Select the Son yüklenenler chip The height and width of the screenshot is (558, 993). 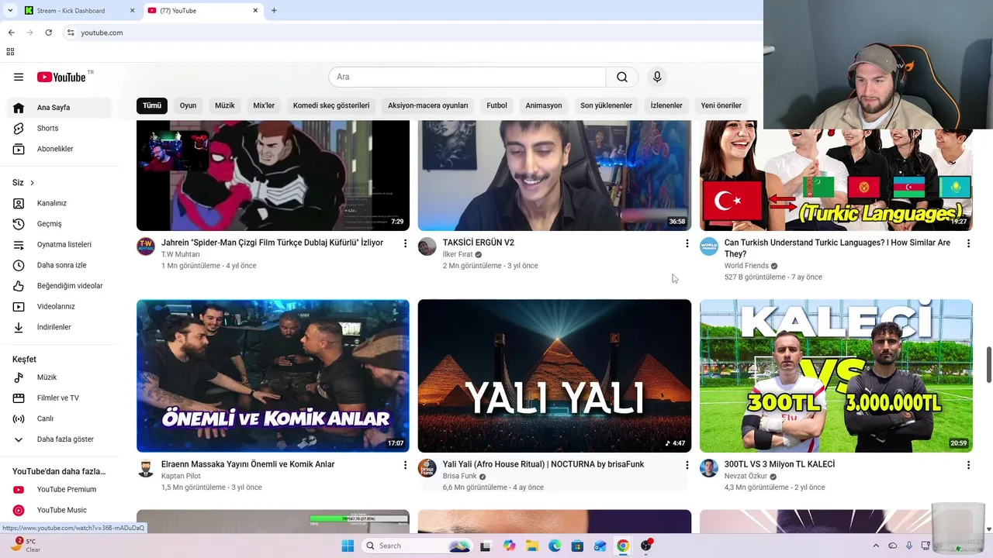[607, 105]
